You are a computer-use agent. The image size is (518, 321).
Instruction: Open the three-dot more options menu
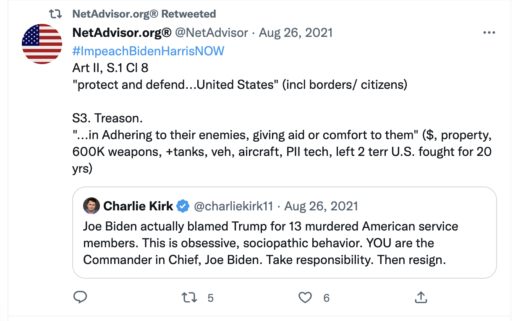[x=489, y=32]
